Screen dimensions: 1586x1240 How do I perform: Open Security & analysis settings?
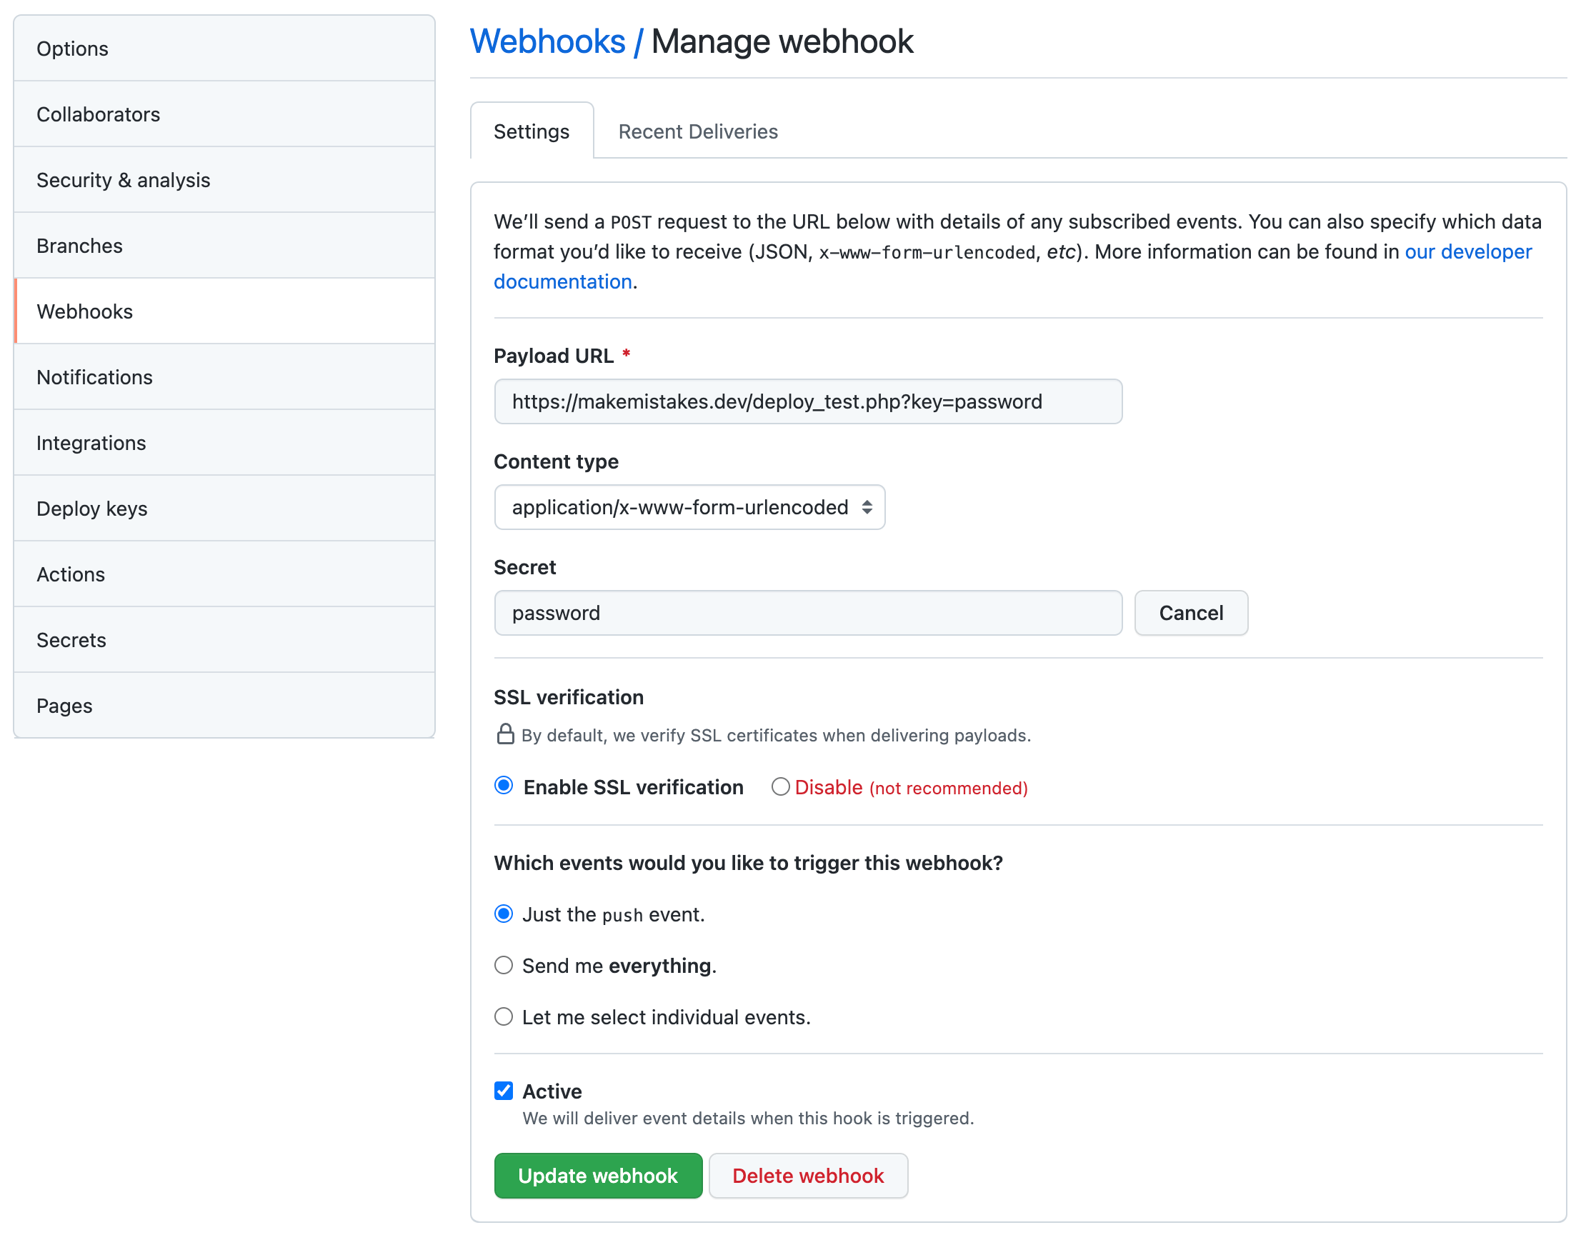(x=124, y=180)
